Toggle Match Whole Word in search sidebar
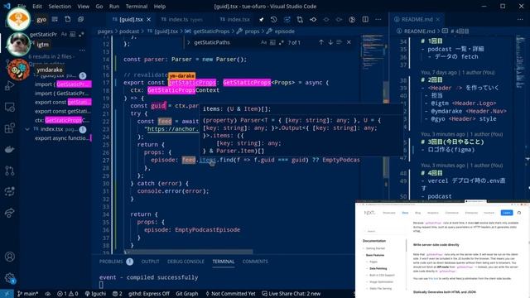The width and height of the screenshot is (530, 298). tap(72, 34)
